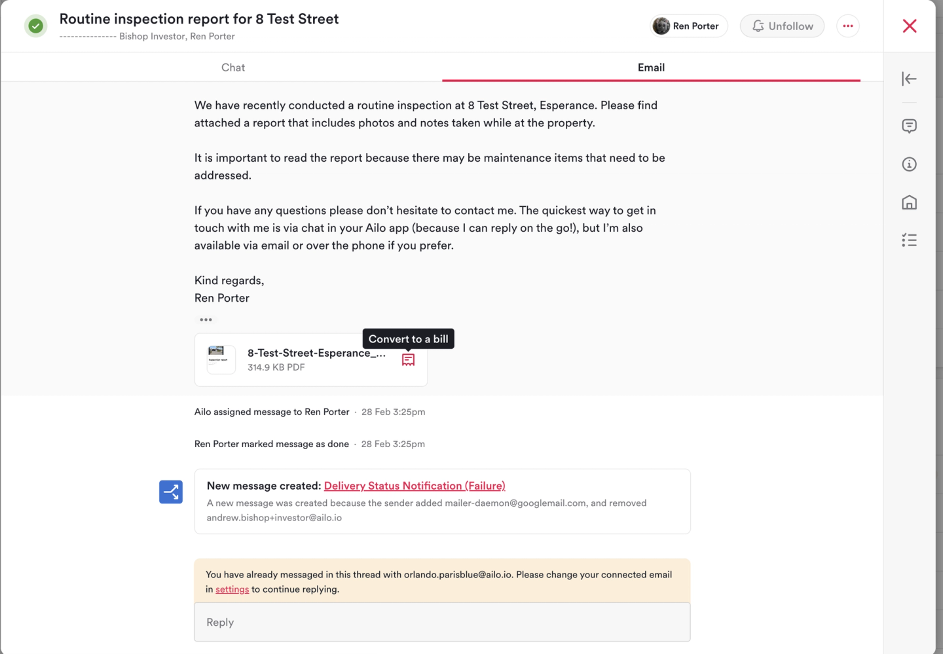943x654 pixels.
Task: Click the Convert to a bill tooltip
Action: (x=409, y=339)
